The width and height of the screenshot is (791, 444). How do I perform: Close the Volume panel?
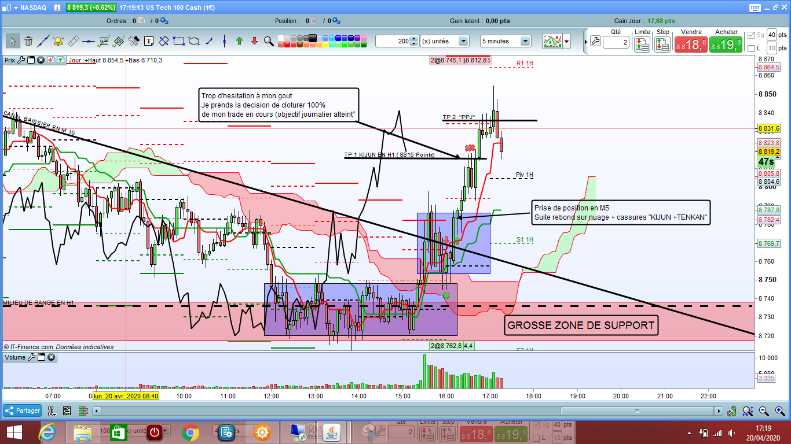coord(51,357)
